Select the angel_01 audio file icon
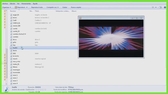Image resolution: width=168 pixels, height=94 pixels. tap(11, 15)
